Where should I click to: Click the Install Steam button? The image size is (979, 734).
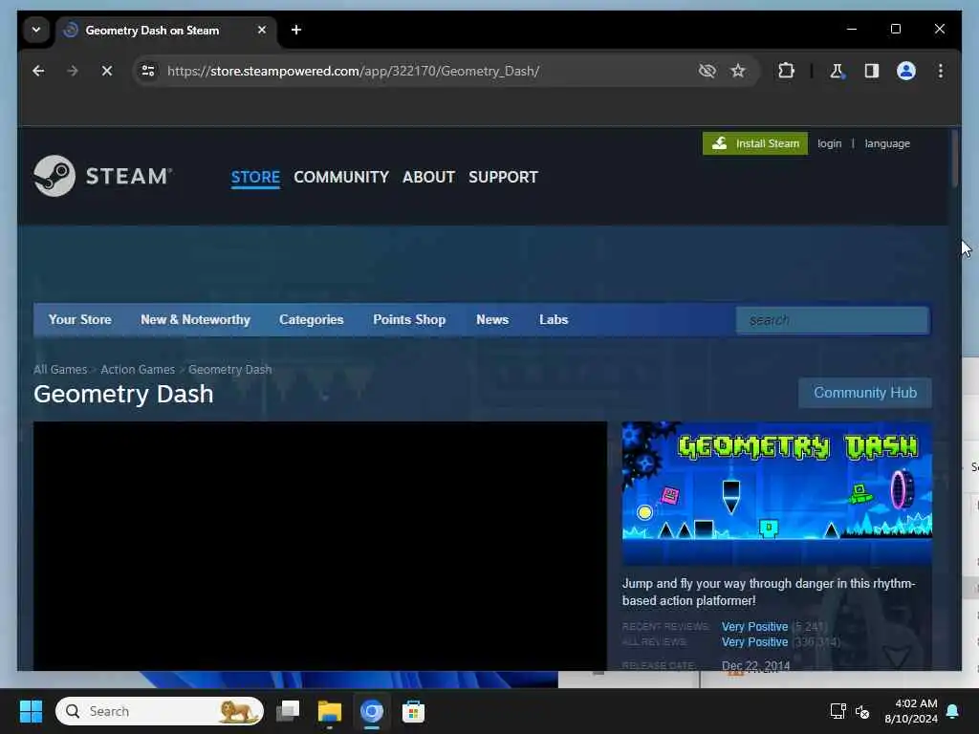pyautogui.click(x=755, y=143)
